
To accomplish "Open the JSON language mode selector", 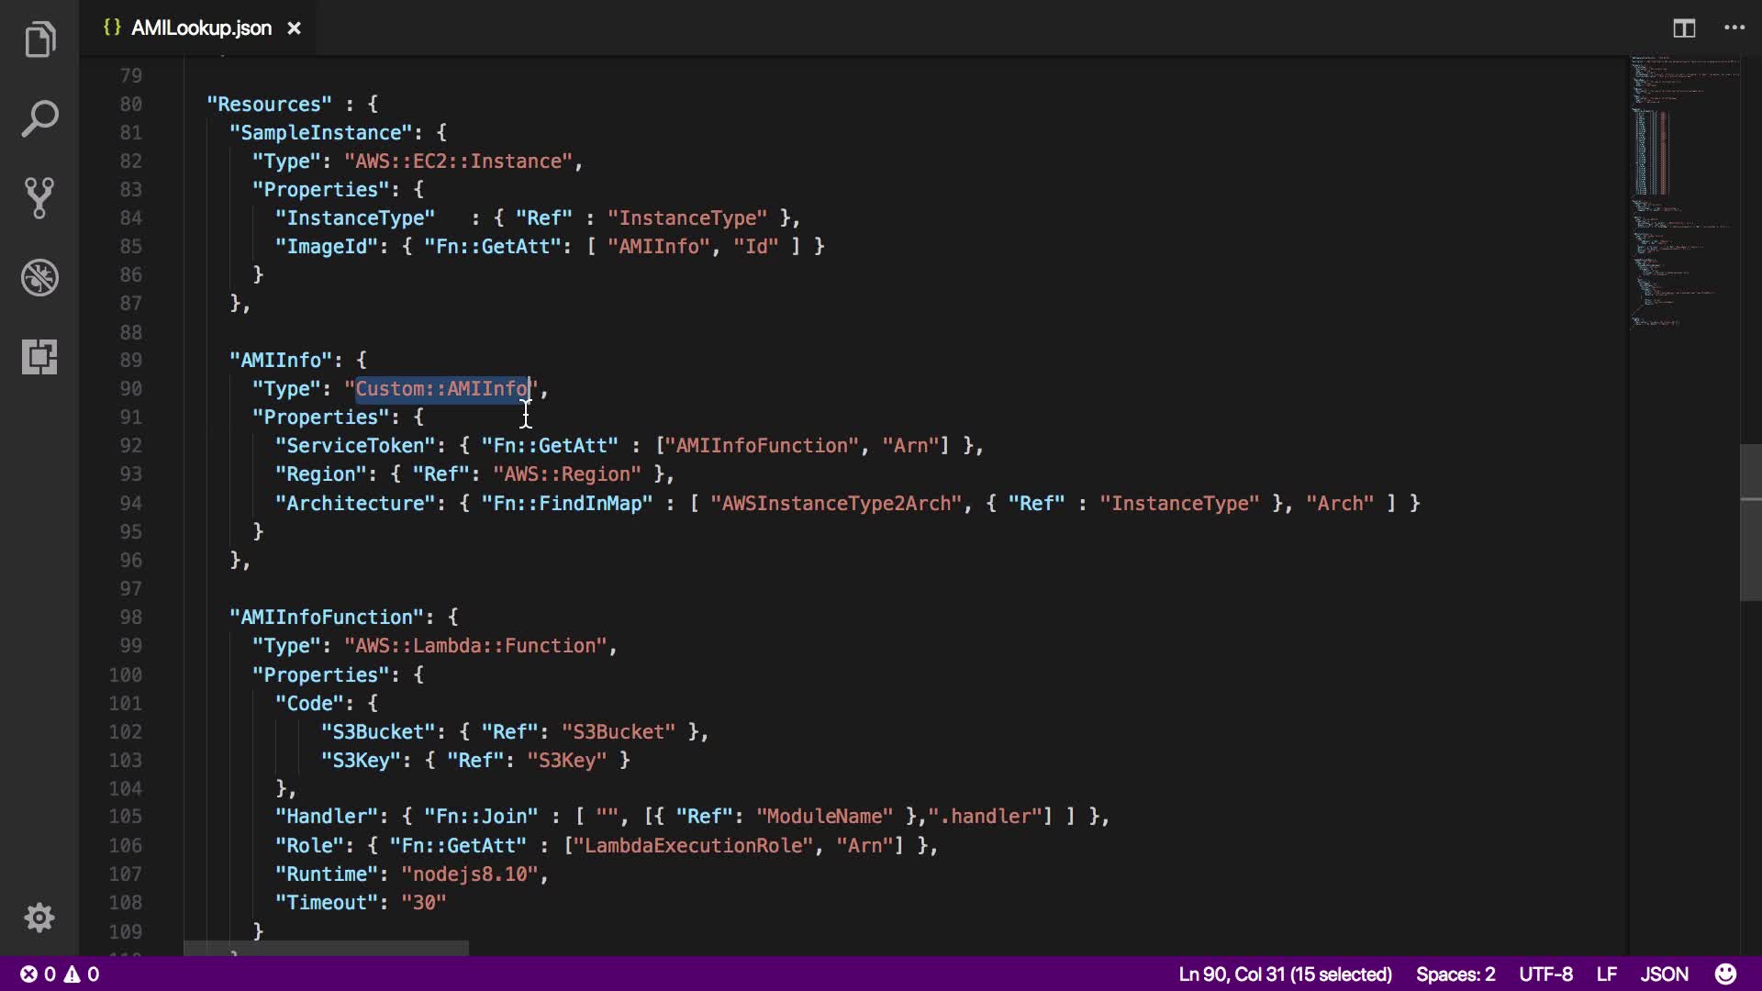I will tap(1664, 974).
